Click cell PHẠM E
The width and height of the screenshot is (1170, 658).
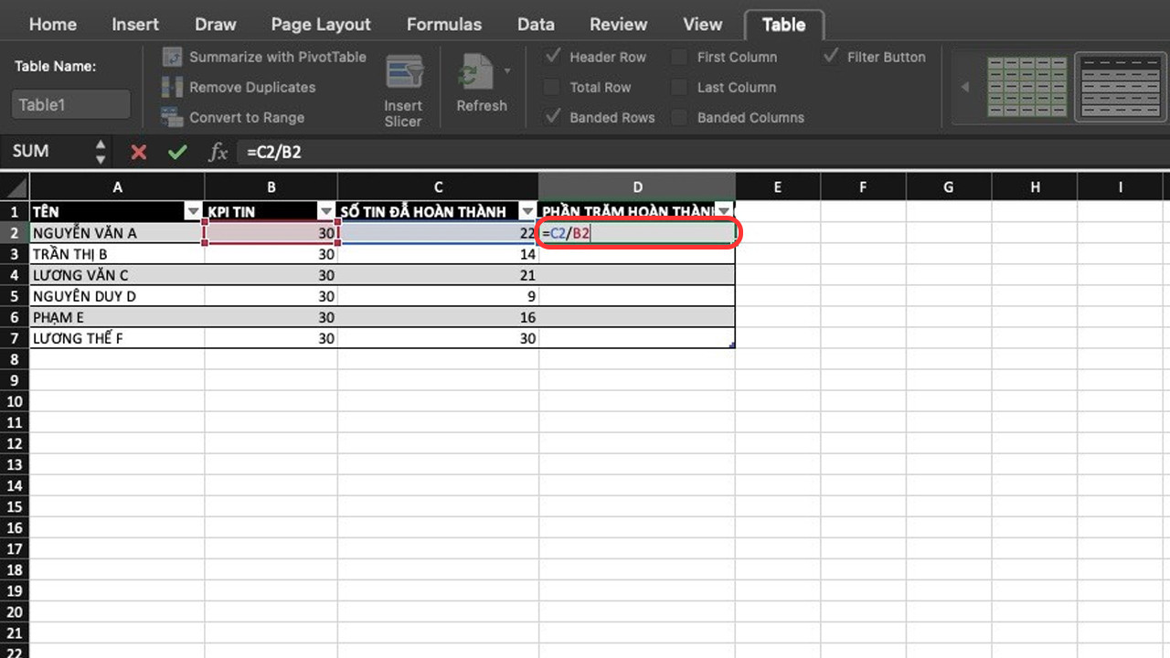[x=117, y=316]
